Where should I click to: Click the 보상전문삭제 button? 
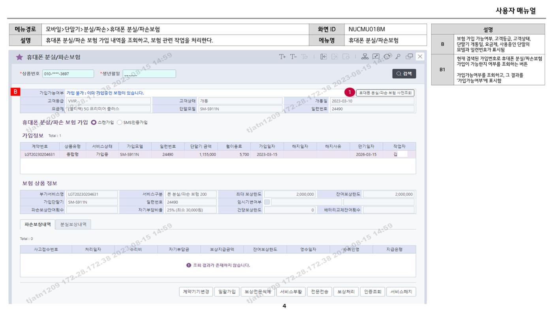258,292
